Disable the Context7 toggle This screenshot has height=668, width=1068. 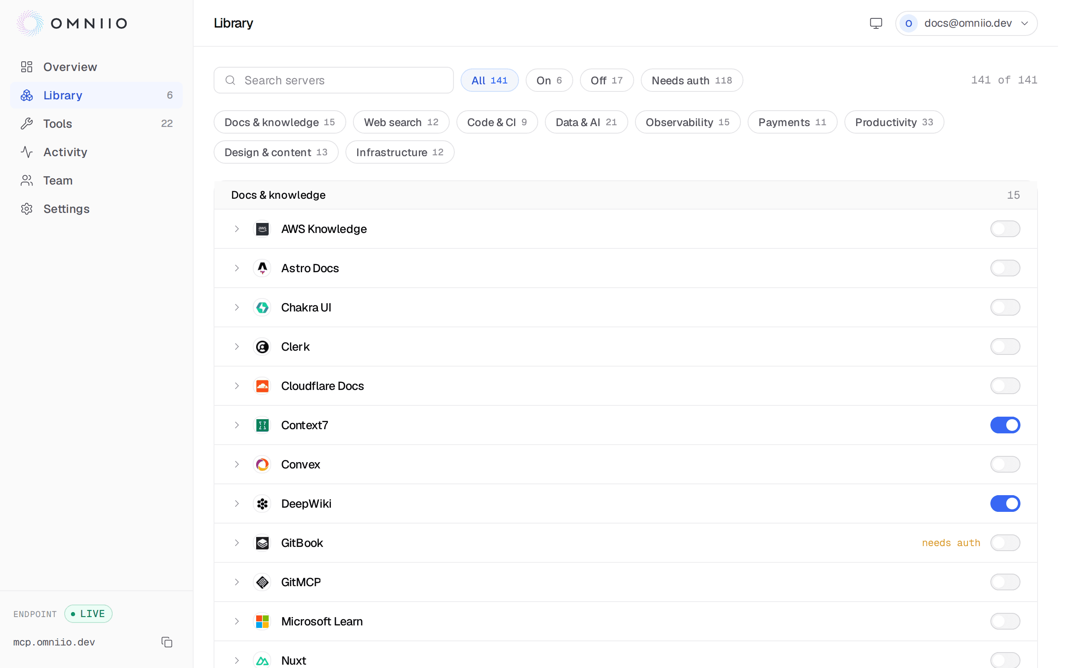[1005, 425]
